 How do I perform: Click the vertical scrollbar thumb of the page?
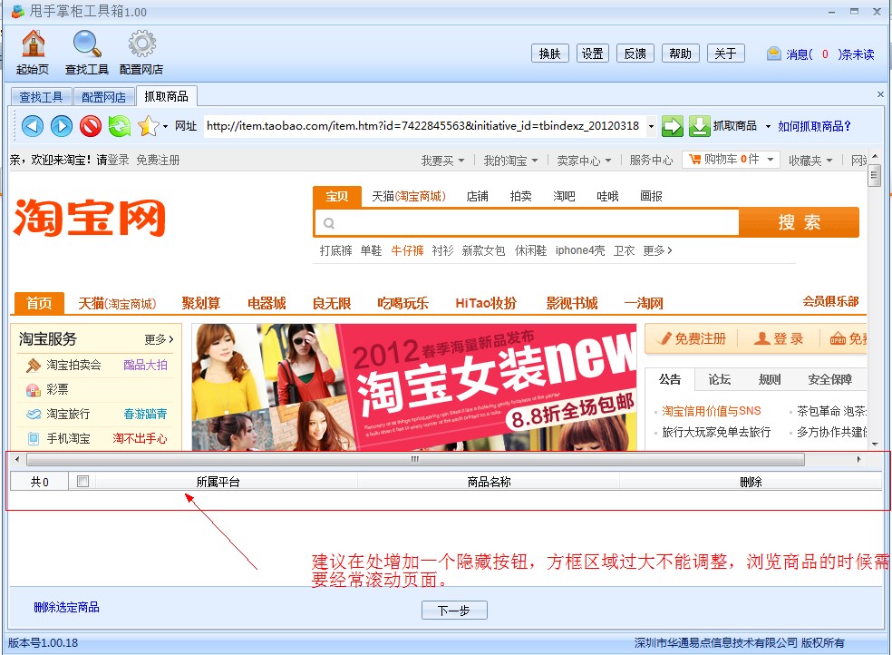[875, 176]
